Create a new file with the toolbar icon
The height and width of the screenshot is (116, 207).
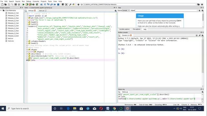click(2, 5)
